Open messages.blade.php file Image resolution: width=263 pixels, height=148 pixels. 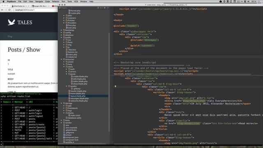[x=78, y=98]
